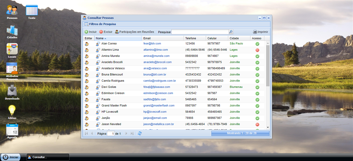The image size is (353, 161).
Task: Go to first page arrow
Action: 86,133
